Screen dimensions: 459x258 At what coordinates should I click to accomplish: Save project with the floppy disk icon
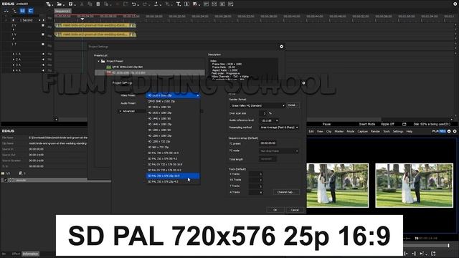pyautogui.click(x=70, y=4)
